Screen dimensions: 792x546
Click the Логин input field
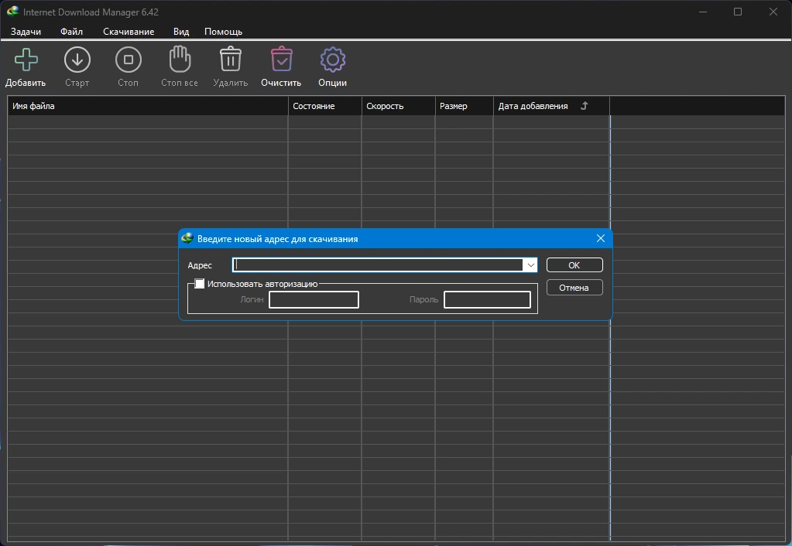coord(314,300)
